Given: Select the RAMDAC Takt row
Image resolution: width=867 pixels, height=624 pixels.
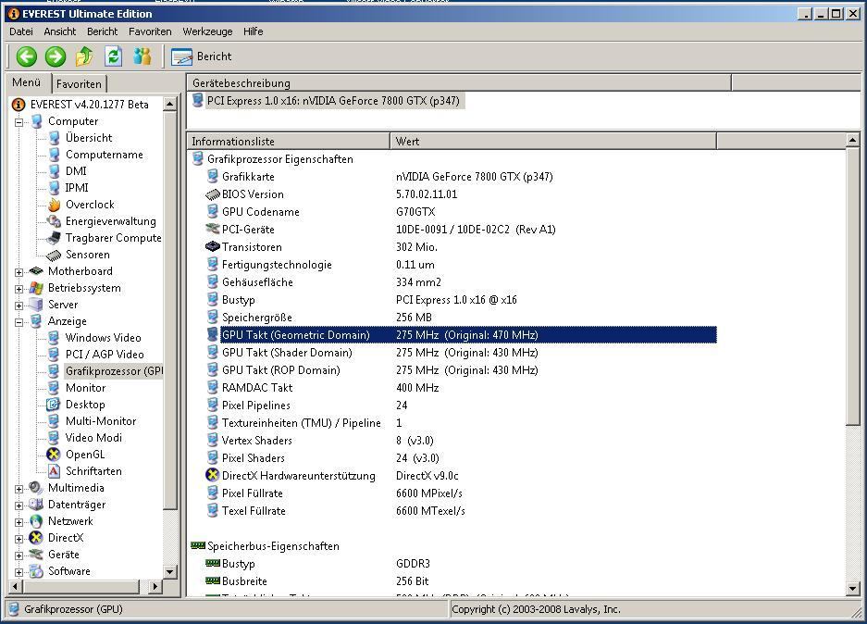Looking at the screenshot, I should coord(462,387).
